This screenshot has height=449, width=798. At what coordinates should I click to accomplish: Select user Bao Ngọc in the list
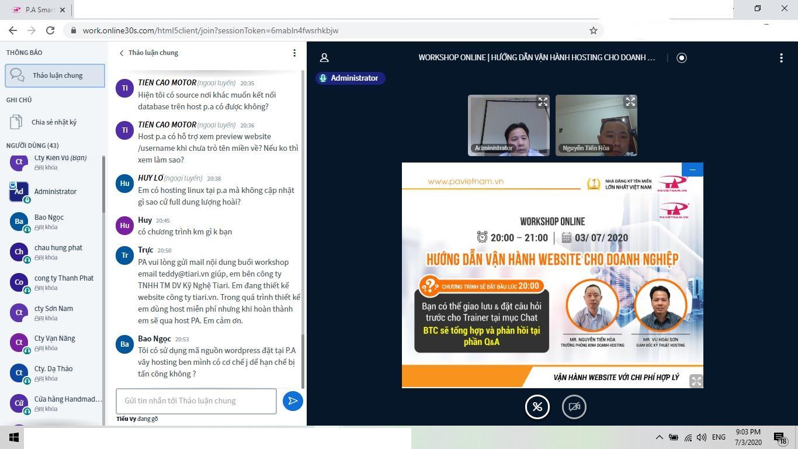[x=55, y=222]
